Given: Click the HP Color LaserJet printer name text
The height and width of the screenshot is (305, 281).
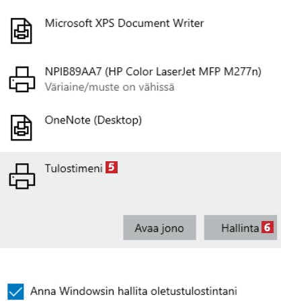Looking at the screenshot, I should point(153,72).
